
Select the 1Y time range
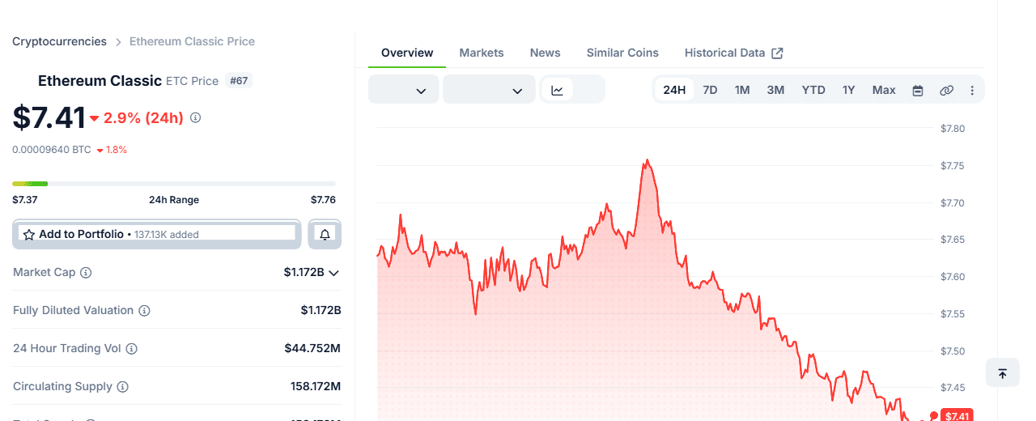click(848, 90)
